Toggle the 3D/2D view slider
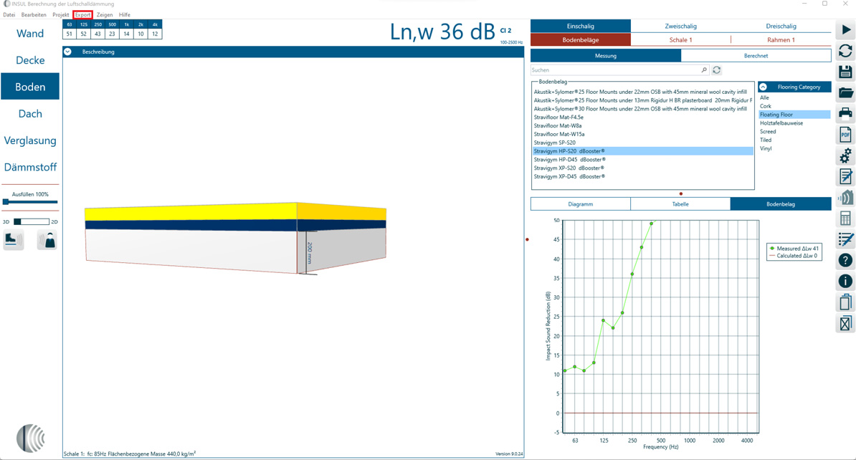Viewport: 856px width, 460px height. pyautogui.click(x=31, y=221)
